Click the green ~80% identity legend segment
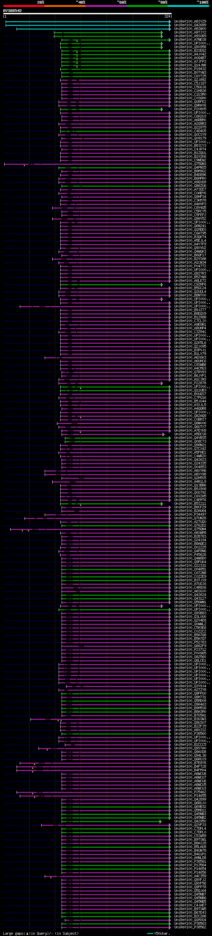The image size is (212, 936). pos(147,6)
